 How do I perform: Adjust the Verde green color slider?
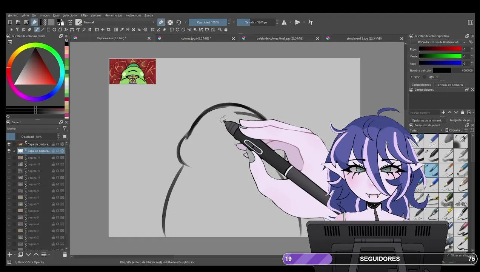[x=440, y=56]
